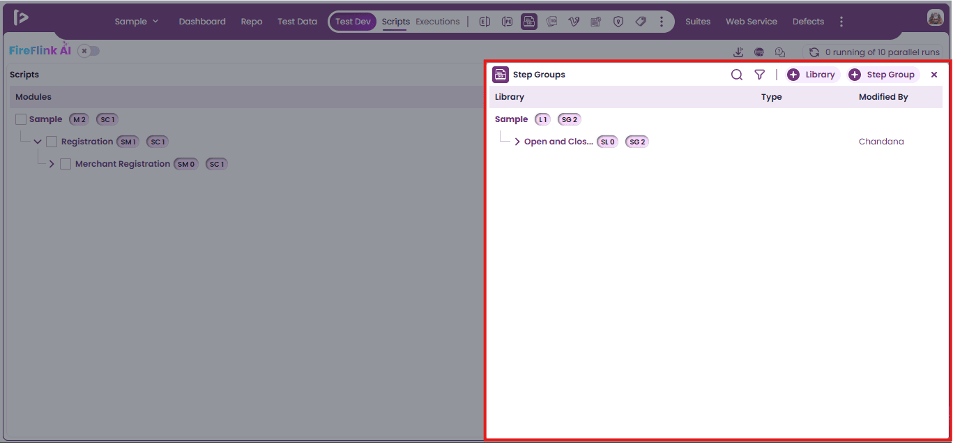Open the Test Dev toolbar more options
This screenshot has width=953, height=443.
point(661,22)
